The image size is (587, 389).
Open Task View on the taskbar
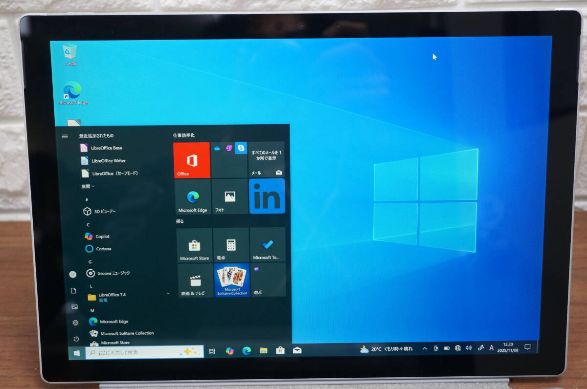212,351
